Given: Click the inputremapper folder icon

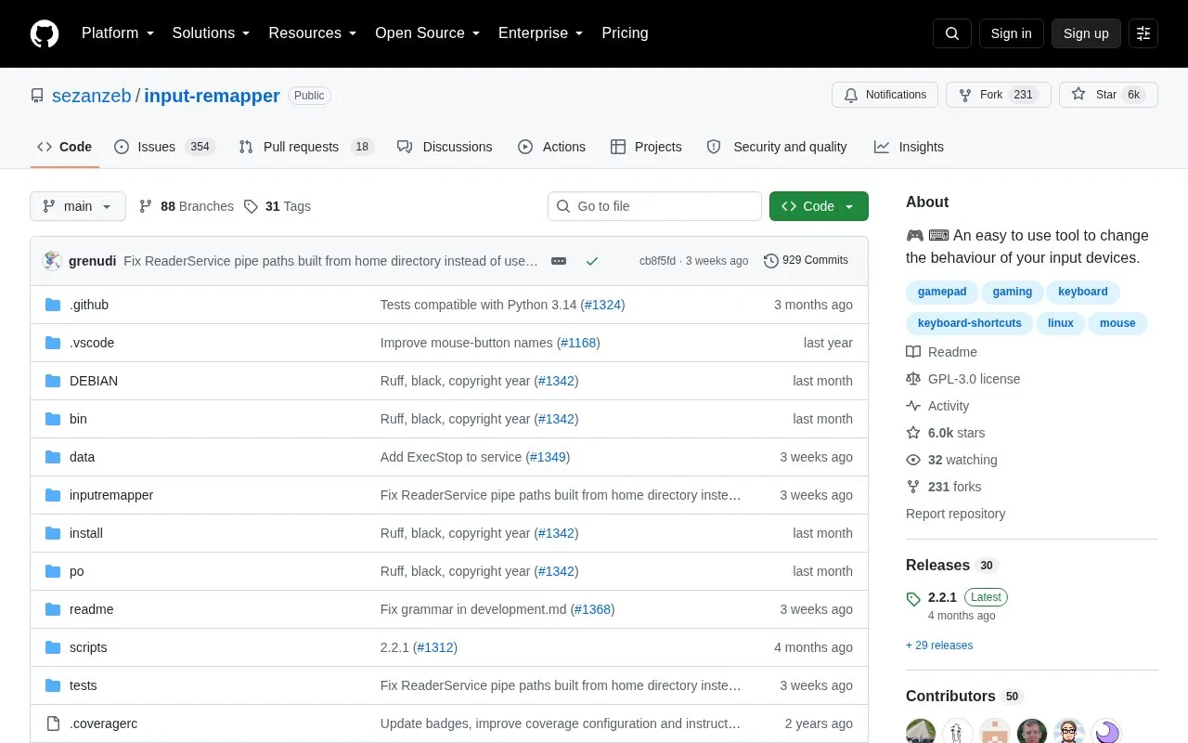Looking at the screenshot, I should 53,495.
